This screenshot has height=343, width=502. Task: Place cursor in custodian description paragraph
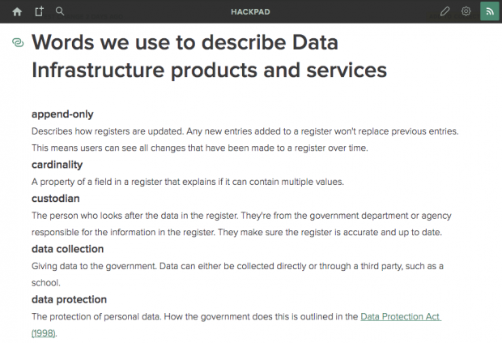click(x=241, y=224)
